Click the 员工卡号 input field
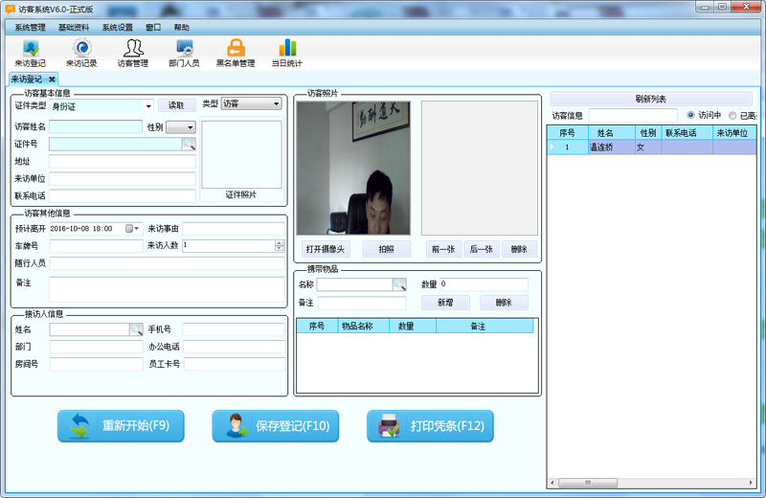Image resolution: width=766 pixels, height=498 pixels. click(x=234, y=364)
